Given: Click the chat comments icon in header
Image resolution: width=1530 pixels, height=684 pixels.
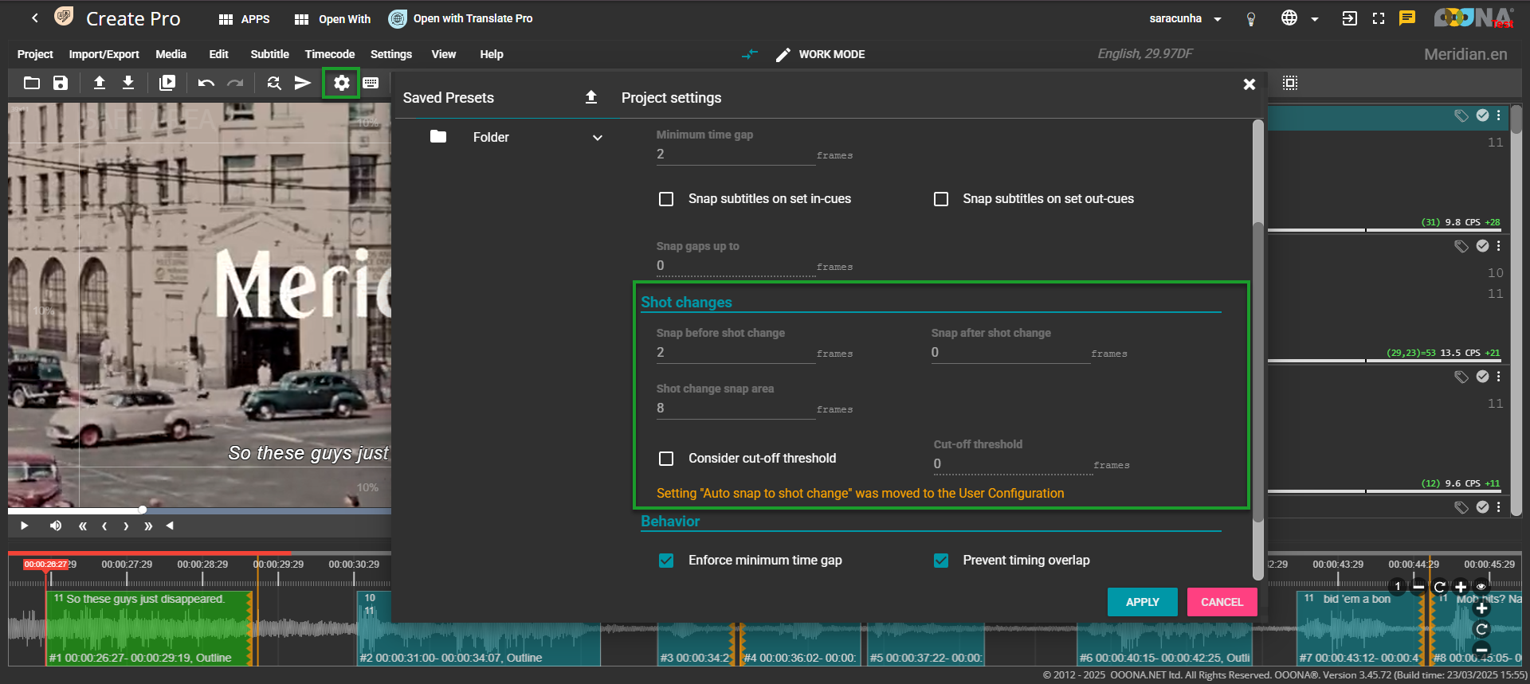Looking at the screenshot, I should coord(1407,18).
